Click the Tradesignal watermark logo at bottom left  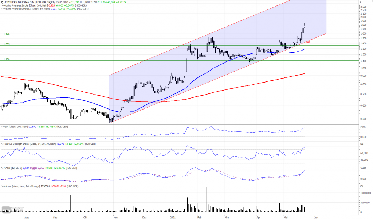[x=12, y=209]
